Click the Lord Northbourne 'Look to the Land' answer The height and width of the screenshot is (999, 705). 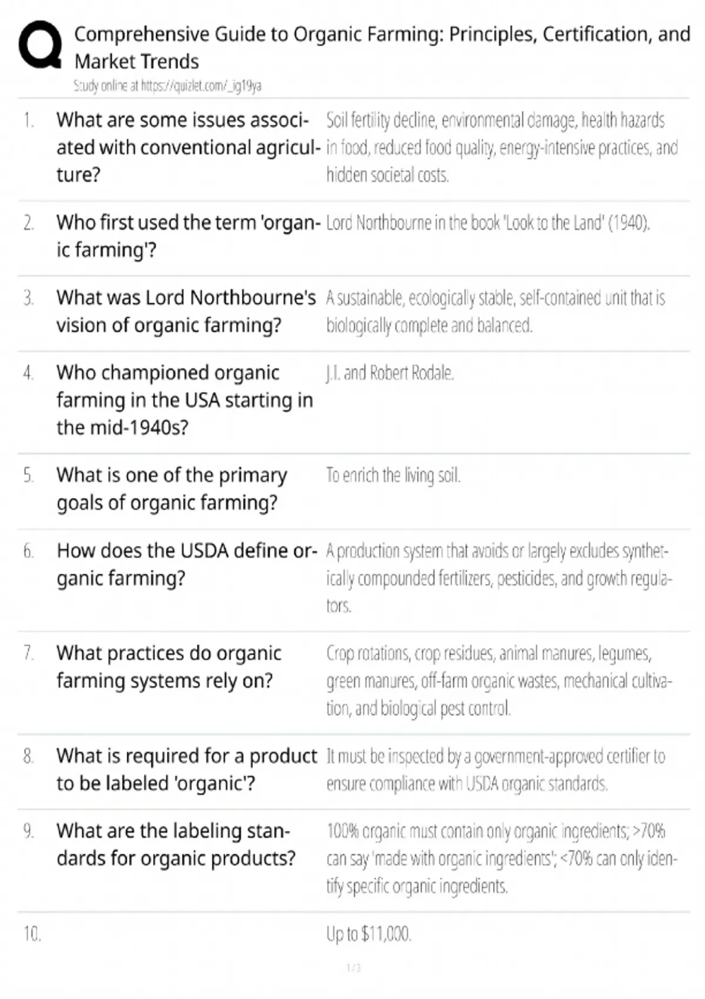pos(488,223)
